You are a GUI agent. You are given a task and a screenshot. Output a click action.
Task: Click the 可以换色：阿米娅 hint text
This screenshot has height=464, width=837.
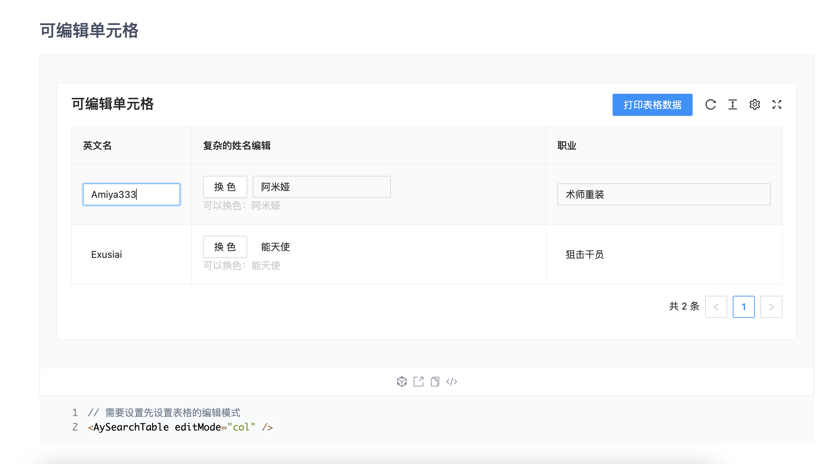point(241,206)
